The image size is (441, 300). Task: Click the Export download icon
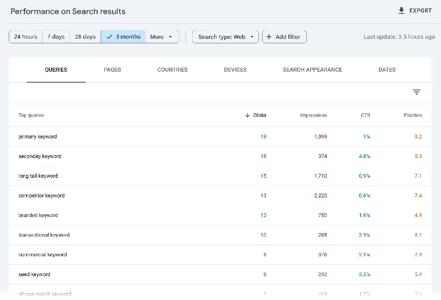click(x=401, y=11)
